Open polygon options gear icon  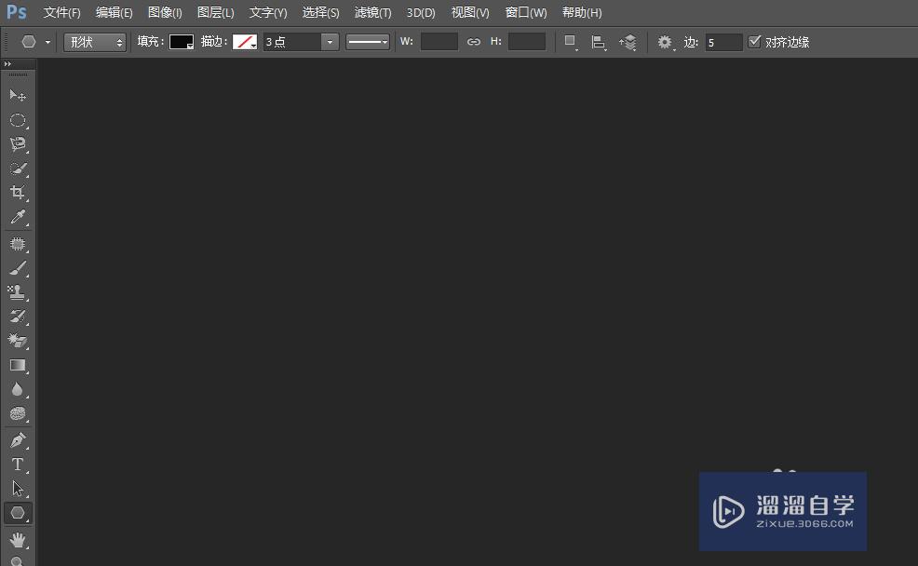coord(665,42)
